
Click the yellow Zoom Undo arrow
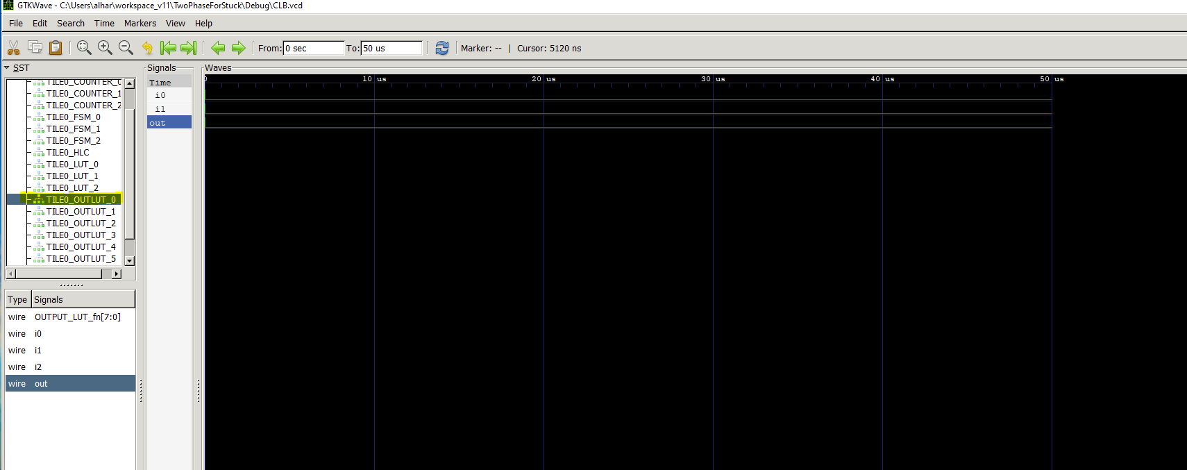pyautogui.click(x=147, y=48)
